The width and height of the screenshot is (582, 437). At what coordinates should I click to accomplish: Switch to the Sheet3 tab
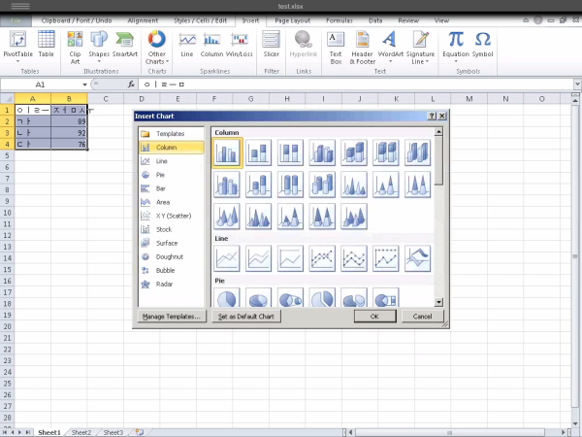coord(113,432)
